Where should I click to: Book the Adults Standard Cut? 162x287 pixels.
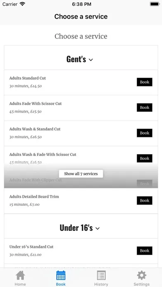[x=145, y=82]
